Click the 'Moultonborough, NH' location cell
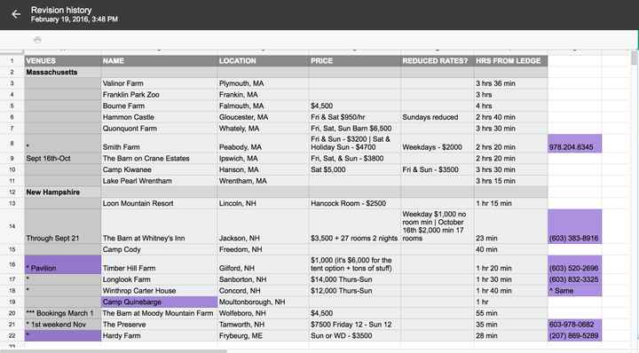Viewport: 639px width, 353px height. (264, 302)
